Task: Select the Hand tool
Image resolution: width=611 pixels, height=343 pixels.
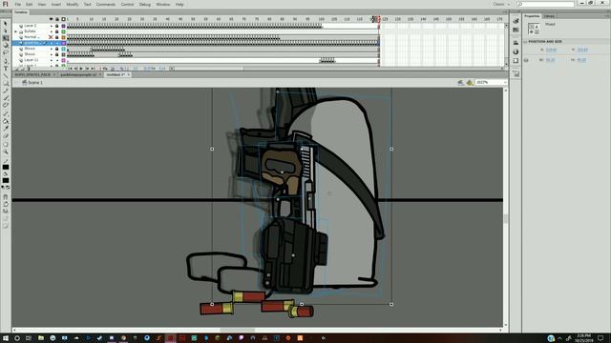Action: pos(6,144)
